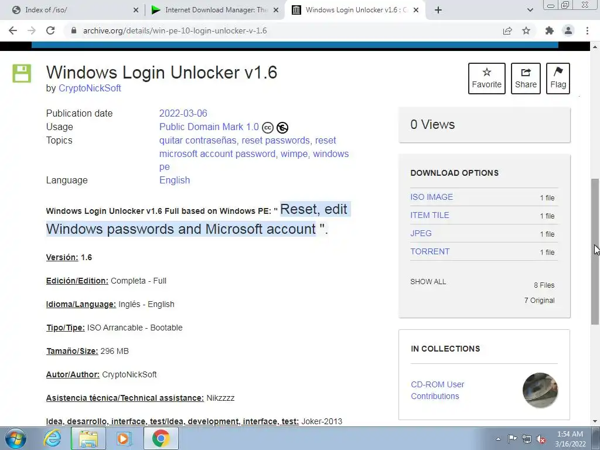Click the scrollbar up arrow
This screenshot has height=450, width=600.
coord(595,47)
